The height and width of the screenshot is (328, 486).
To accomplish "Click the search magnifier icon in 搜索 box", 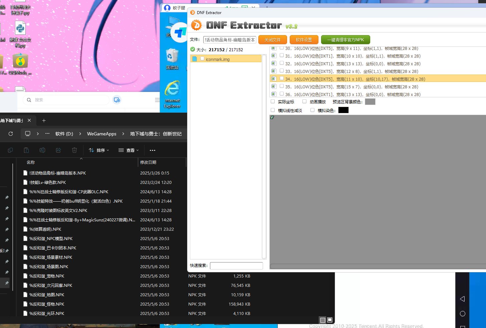I will click(29, 100).
